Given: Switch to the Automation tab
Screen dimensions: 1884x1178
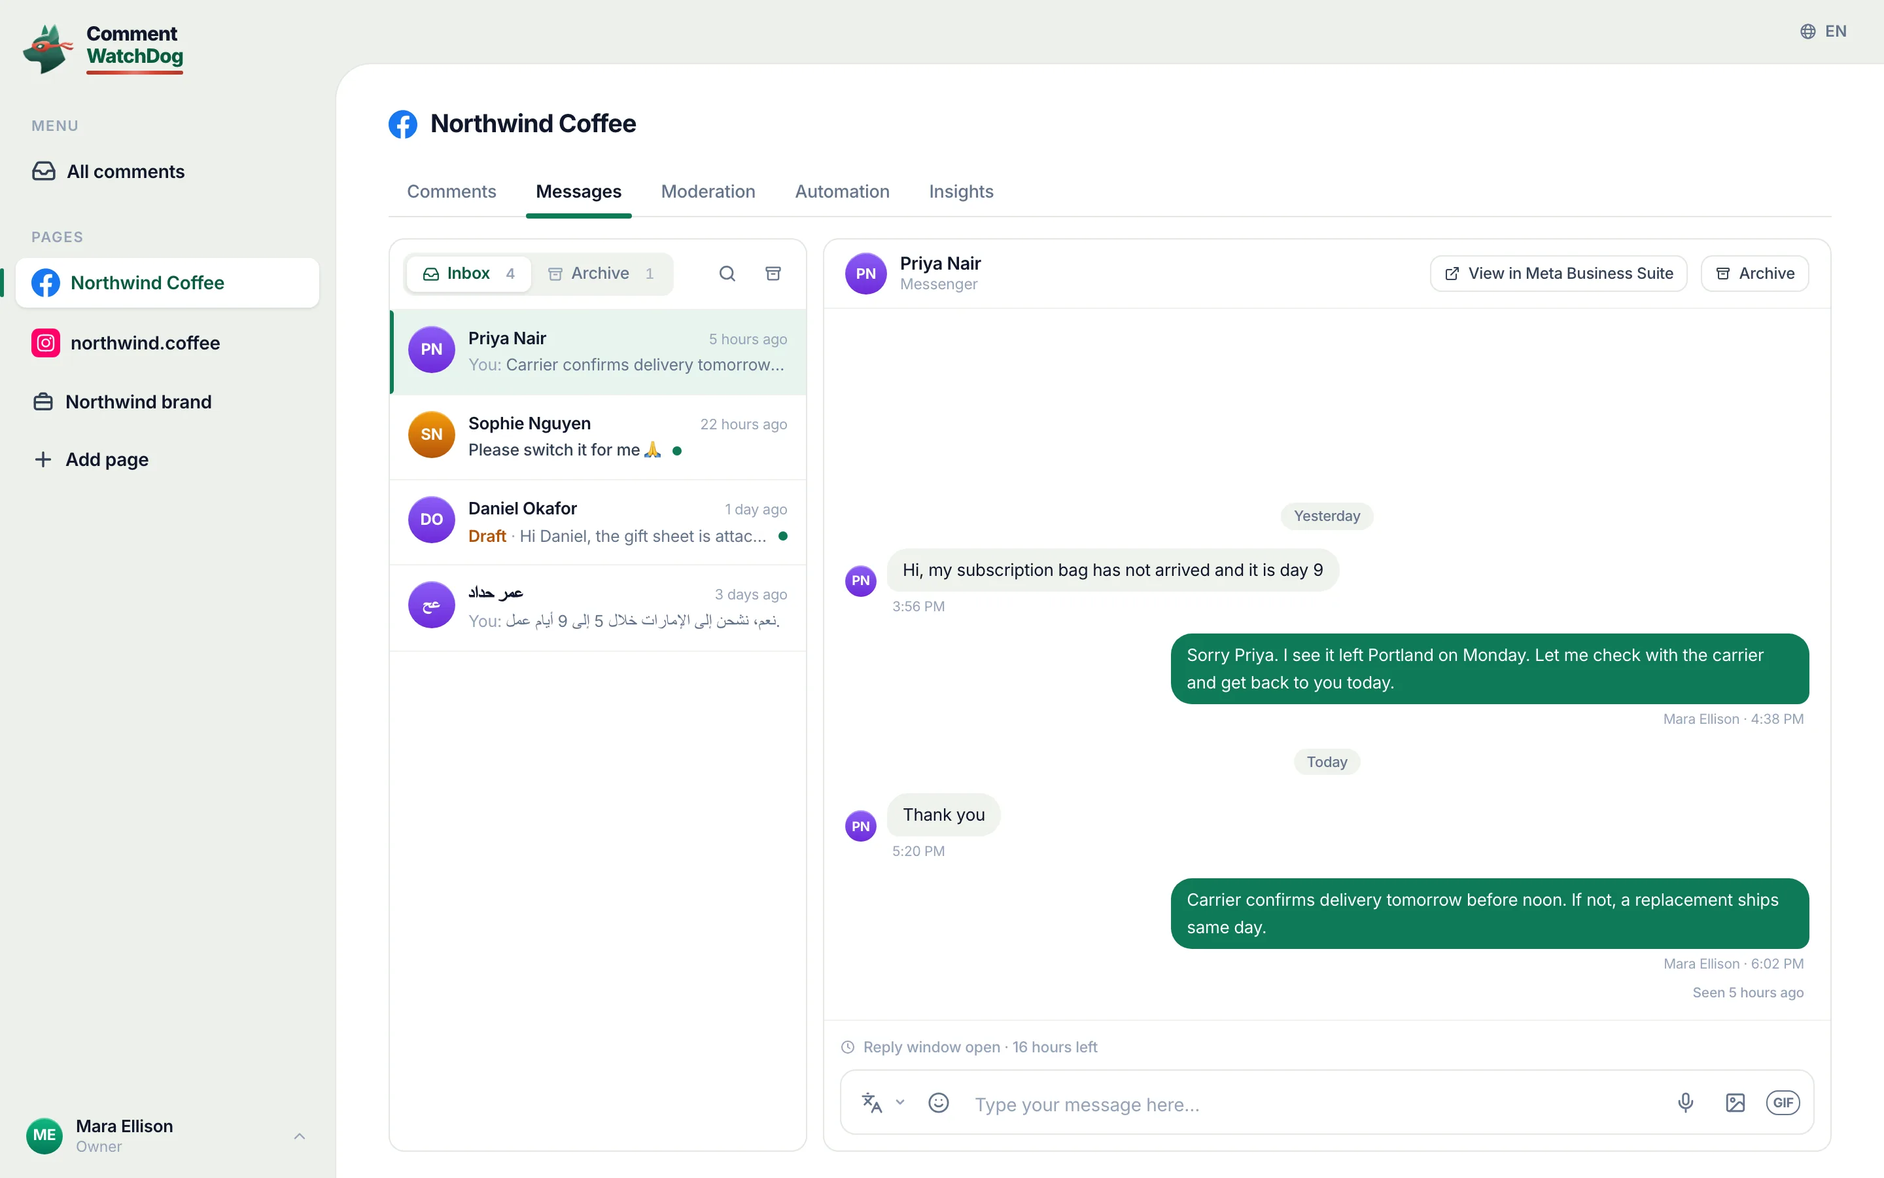Looking at the screenshot, I should pos(841,192).
